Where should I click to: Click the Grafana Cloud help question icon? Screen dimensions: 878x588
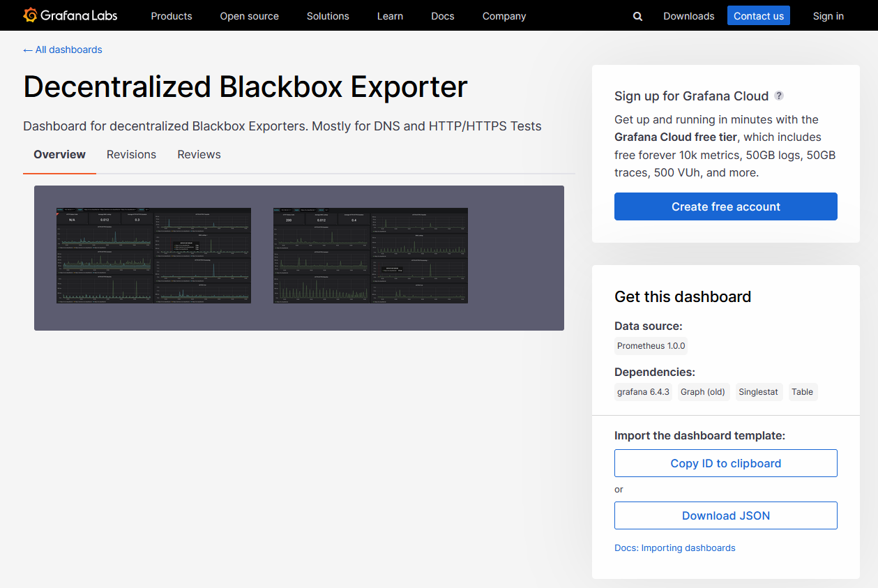[x=779, y=96]
